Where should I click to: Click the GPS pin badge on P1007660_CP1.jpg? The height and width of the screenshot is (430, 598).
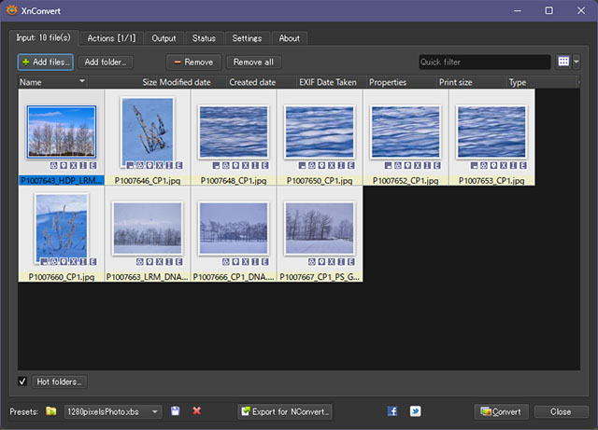pos(64,262)
